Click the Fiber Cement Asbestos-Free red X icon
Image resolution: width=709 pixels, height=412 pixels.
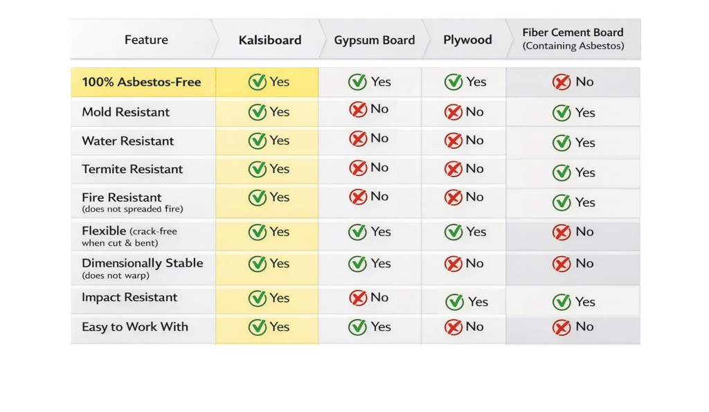(x=562, y=82)
